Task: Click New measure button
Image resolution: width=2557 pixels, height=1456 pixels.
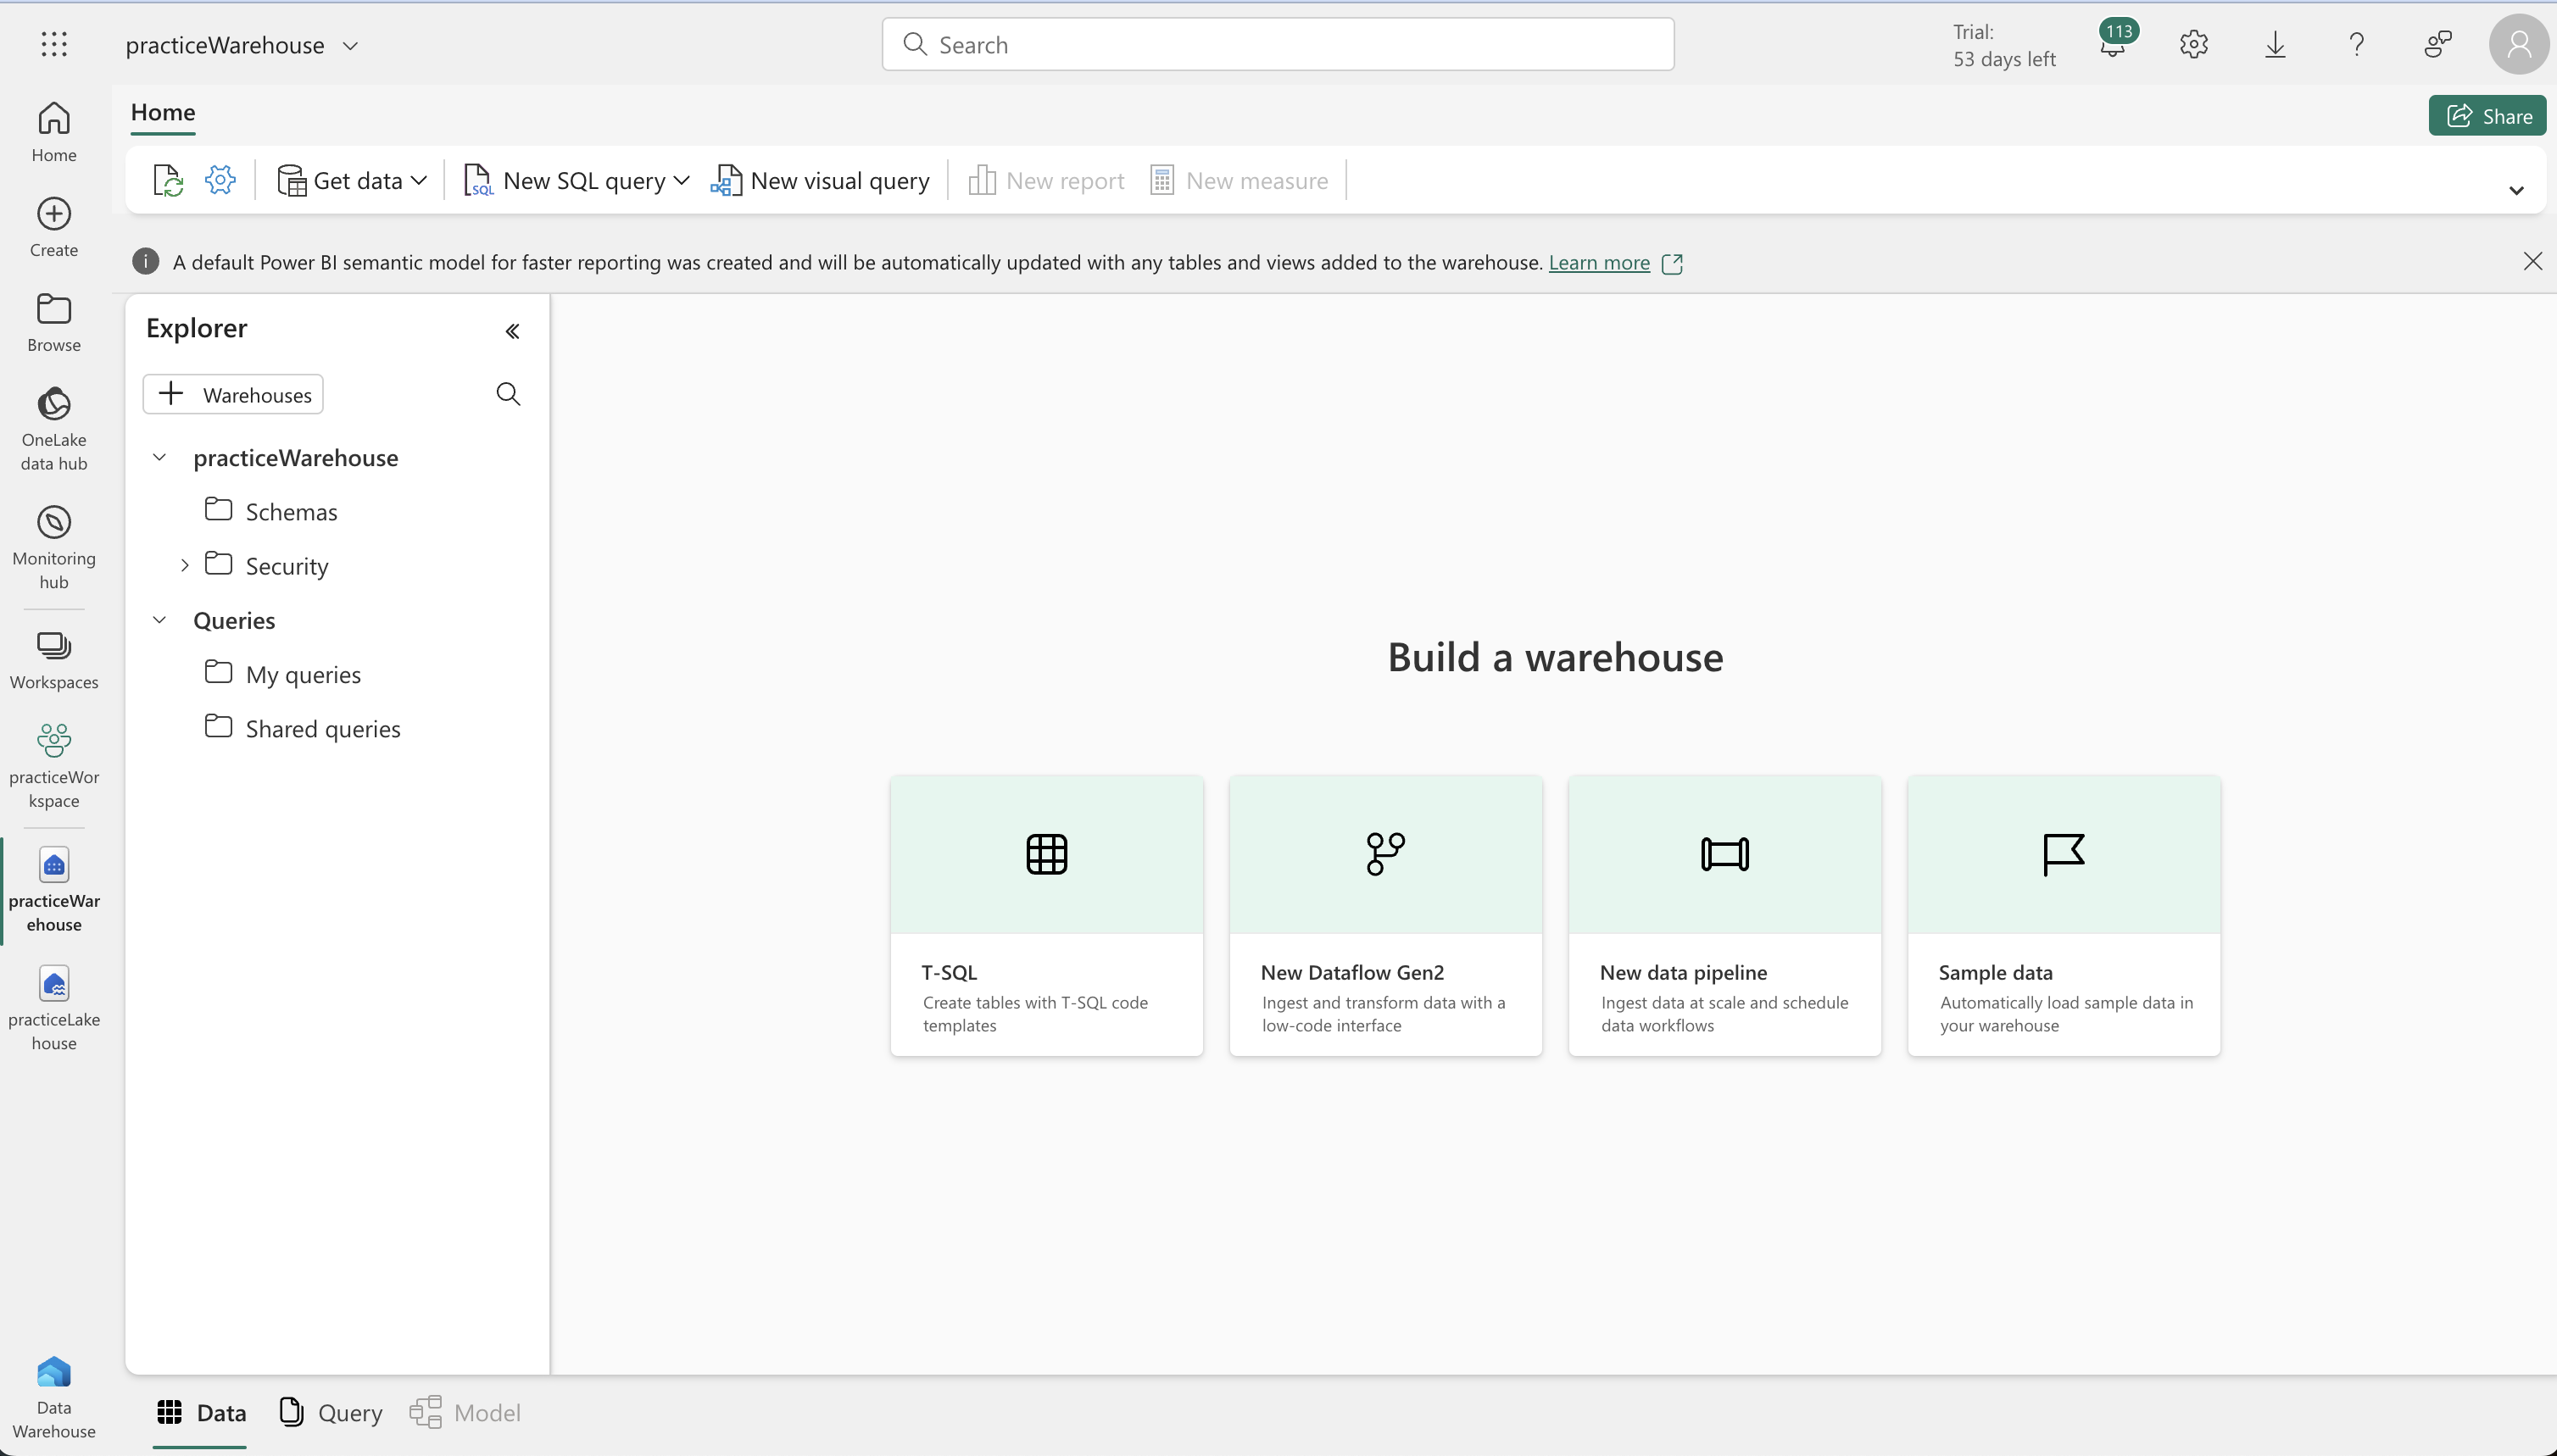Action: click(x=1240, y=180)
